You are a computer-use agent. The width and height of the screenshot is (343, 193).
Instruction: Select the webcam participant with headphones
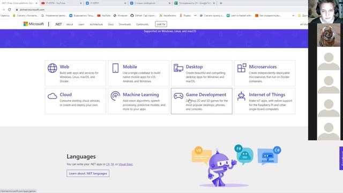(325, 11)
